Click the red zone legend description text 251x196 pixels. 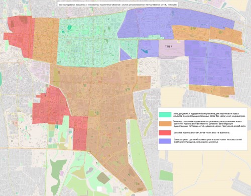tap(202, 133)
